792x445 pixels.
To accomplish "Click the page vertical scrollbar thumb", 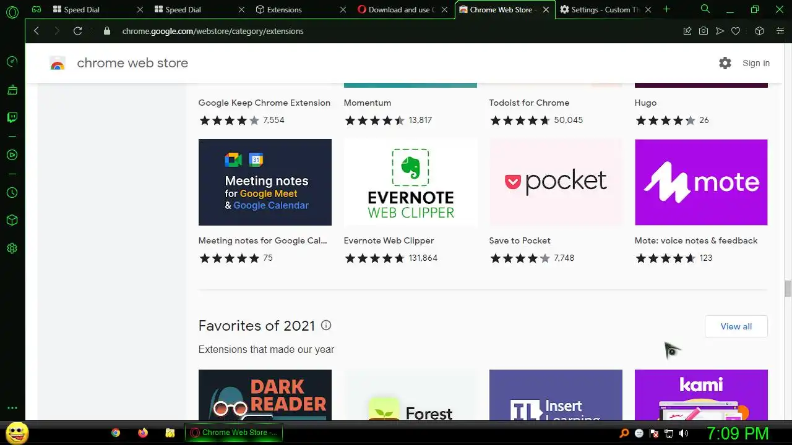I will click(788, 289).
